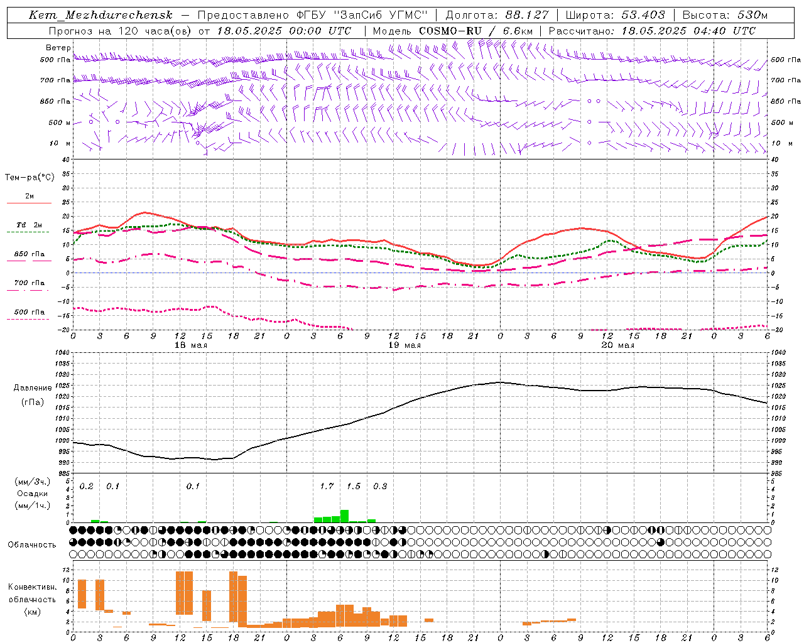Click the Ветер wind panel heading

click(x=58, y=48)
